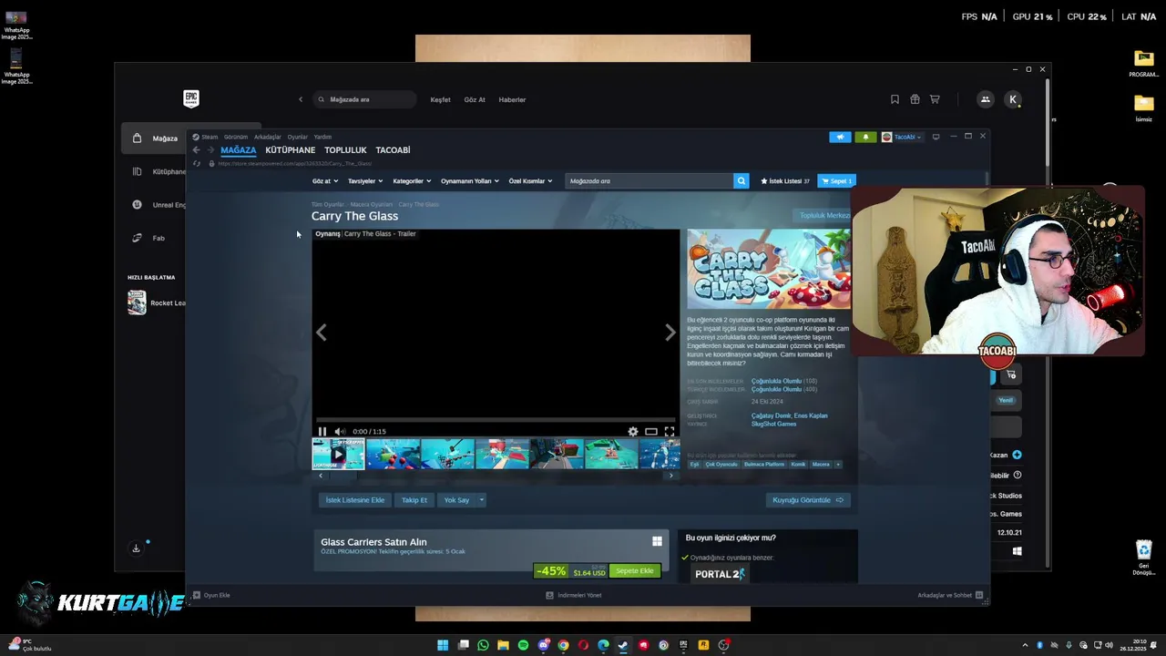
Task: Open Arkadaşlar menu
Action: tap(268, 137)
